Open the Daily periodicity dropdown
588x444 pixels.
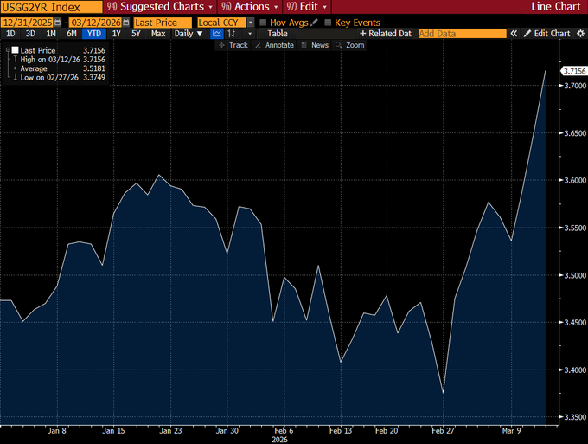(x=189, y=34)
